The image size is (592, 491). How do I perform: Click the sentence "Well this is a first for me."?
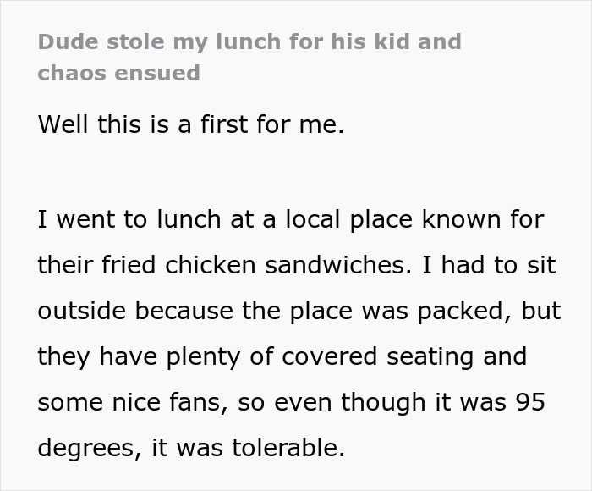pyautogui.click(x=191, y=124)
